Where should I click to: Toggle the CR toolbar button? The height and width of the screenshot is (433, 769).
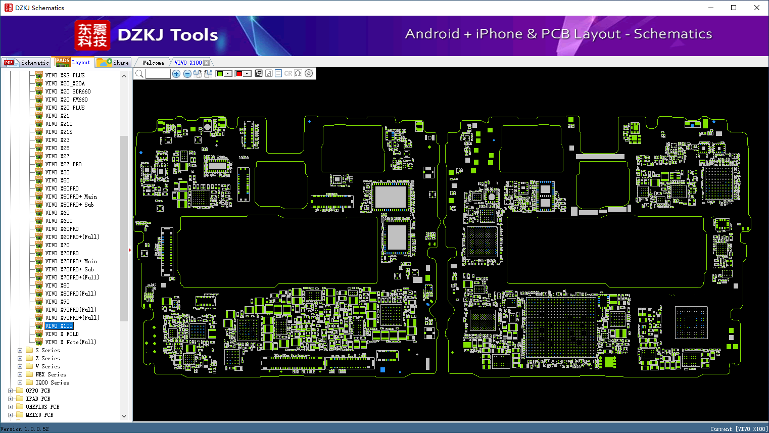288,73
